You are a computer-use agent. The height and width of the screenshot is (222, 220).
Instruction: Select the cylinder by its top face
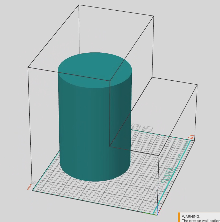94,69
